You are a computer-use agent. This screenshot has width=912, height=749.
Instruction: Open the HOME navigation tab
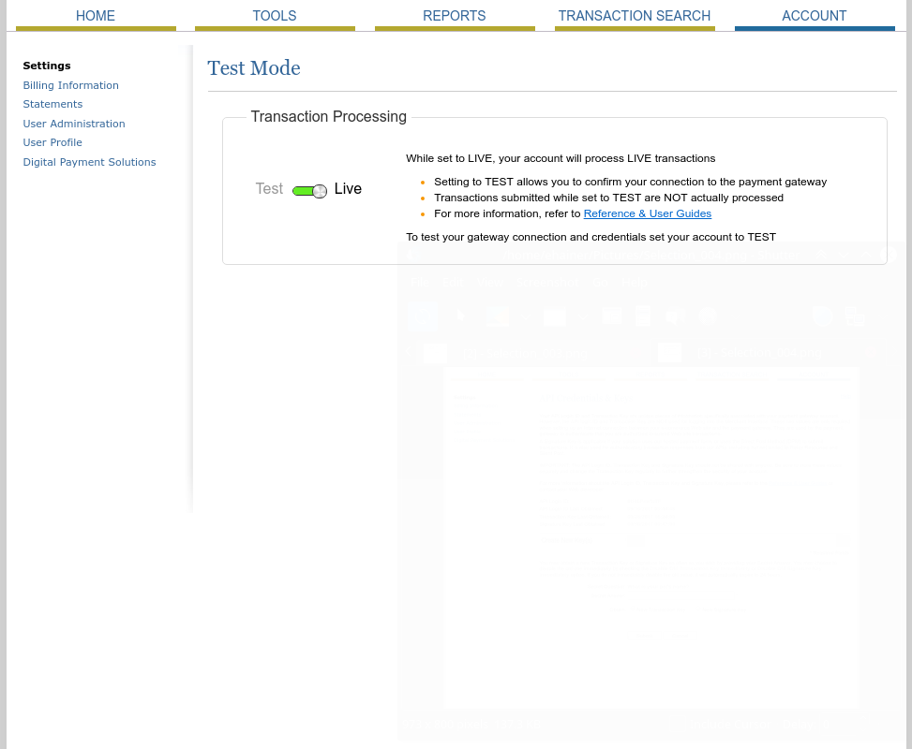click(x=96, y=16)
